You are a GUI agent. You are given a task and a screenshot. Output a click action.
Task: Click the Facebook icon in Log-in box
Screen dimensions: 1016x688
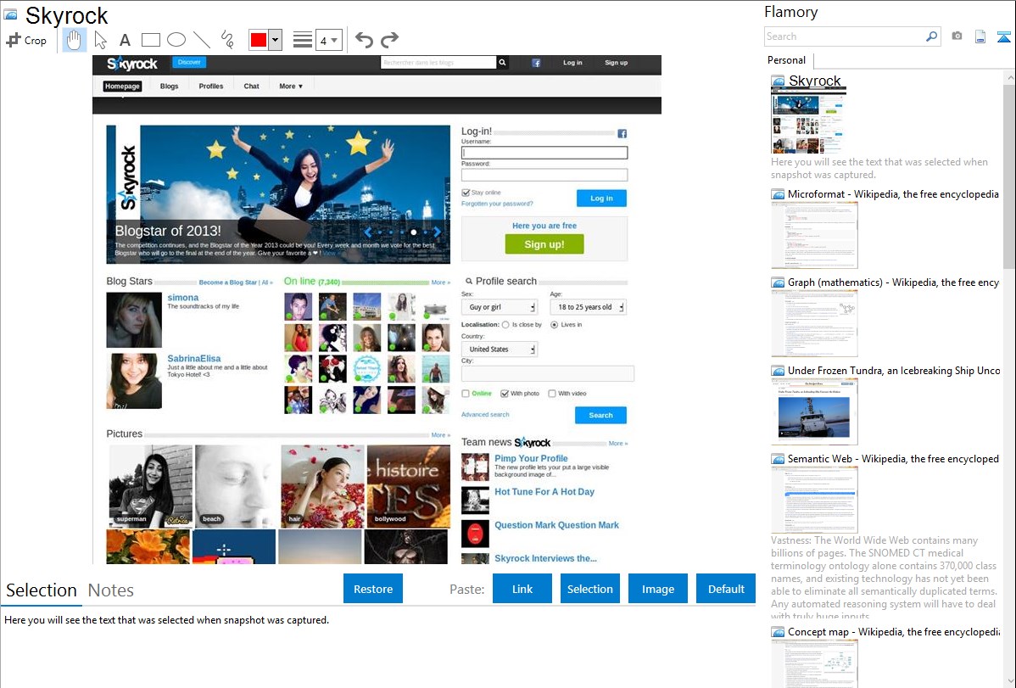coord(622,133)
